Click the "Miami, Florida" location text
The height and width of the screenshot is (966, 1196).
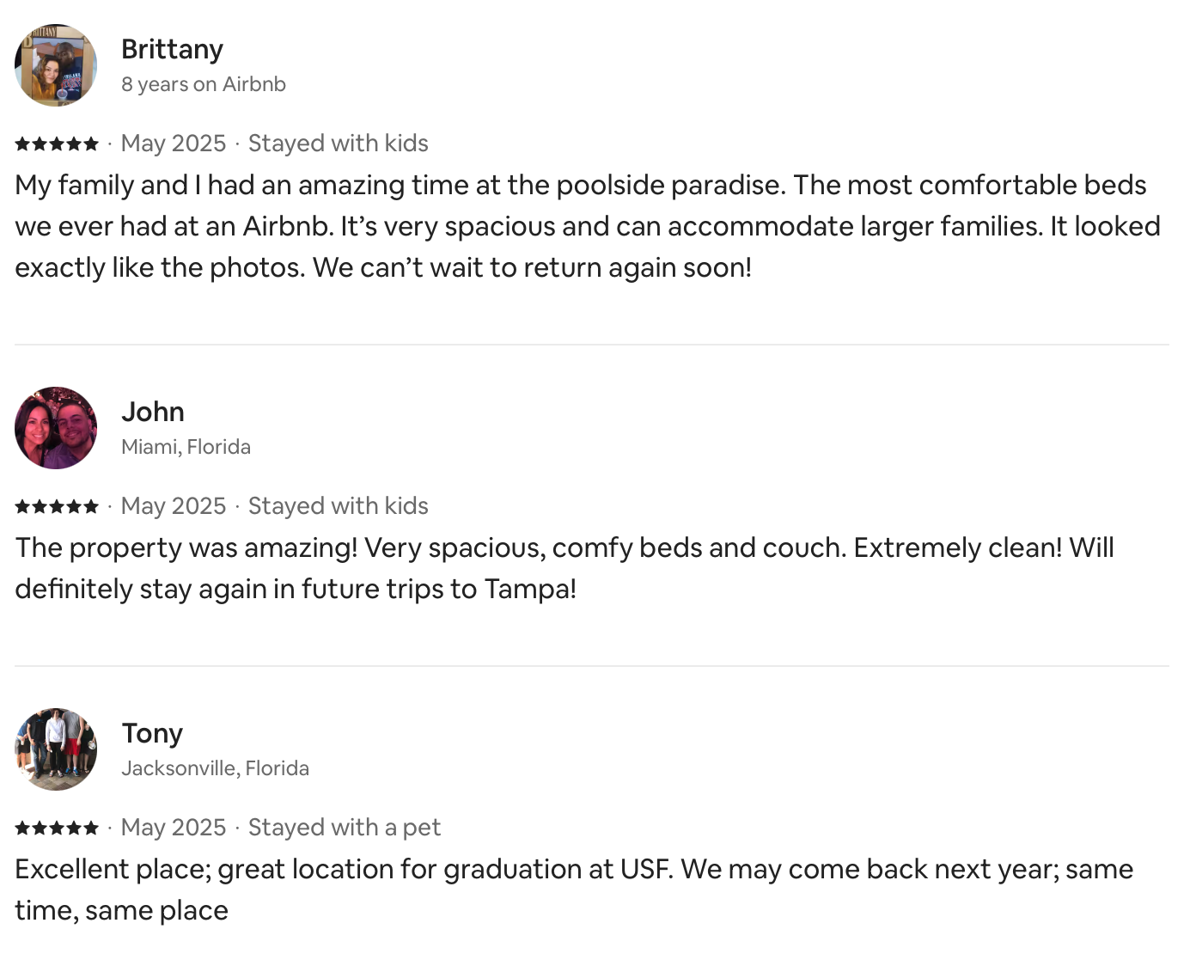click(186, 447)
